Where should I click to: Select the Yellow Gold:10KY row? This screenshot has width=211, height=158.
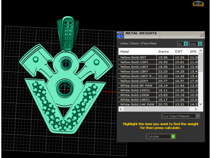tap(158, 62)
